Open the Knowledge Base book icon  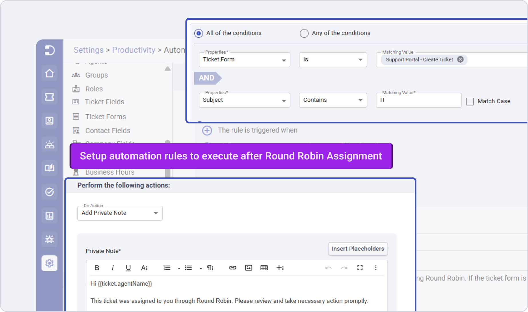(x=50, y=168)
